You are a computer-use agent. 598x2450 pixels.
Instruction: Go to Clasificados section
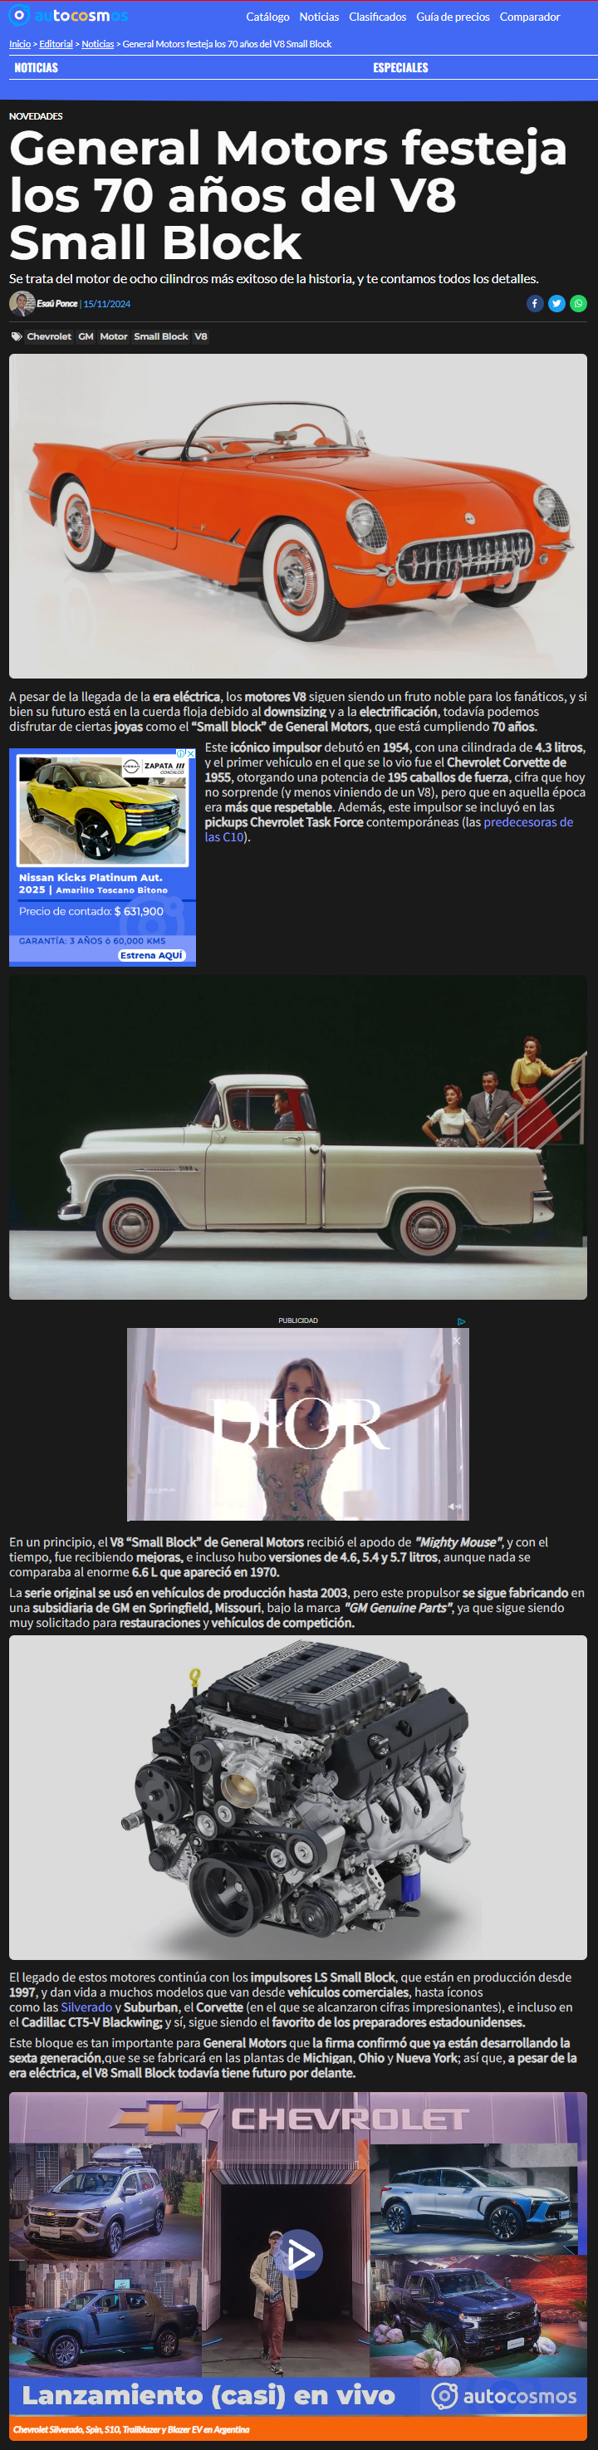point(377,16)
